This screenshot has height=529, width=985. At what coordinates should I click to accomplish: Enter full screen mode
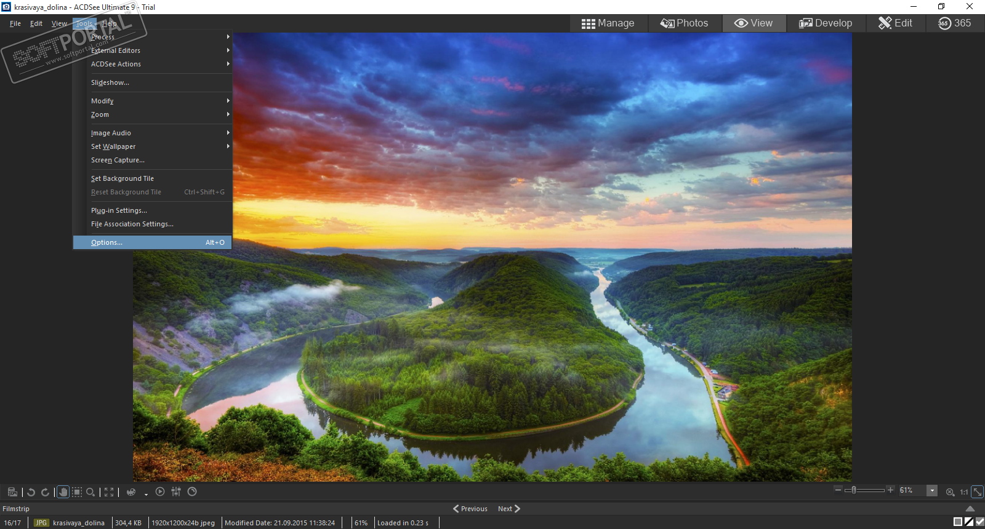pyautogui.click(x=109, y=492)
